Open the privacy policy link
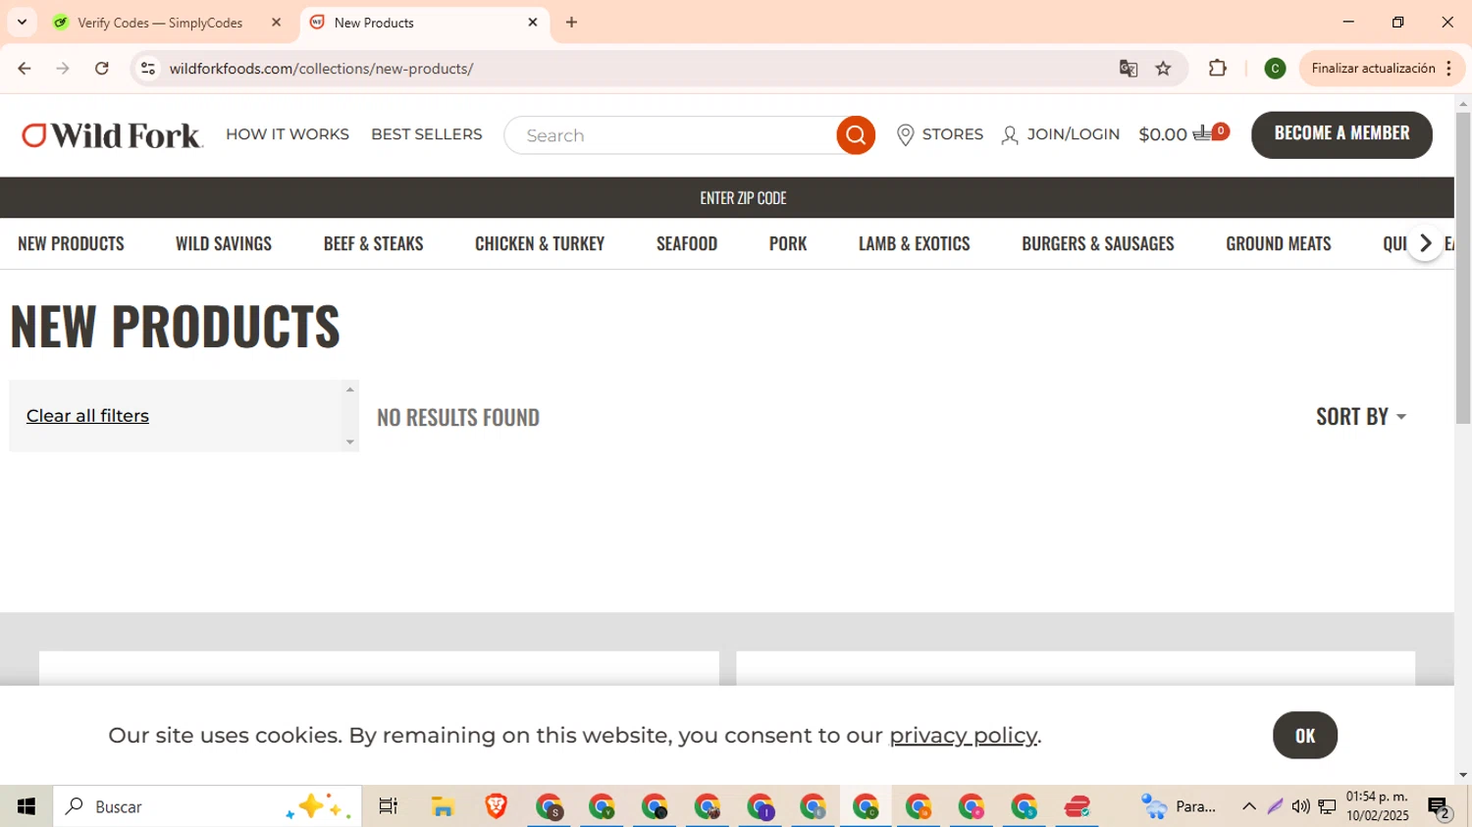Viewport: 1472px width, 827px height. pyautogui.click(x=963, y=735)
